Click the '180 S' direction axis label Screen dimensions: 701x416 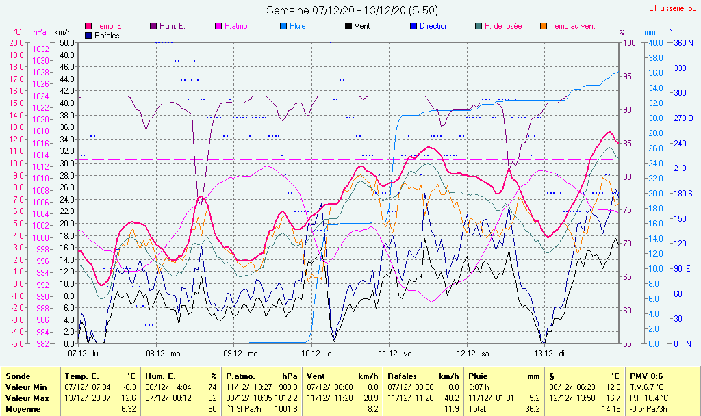[x=683, y=194]
